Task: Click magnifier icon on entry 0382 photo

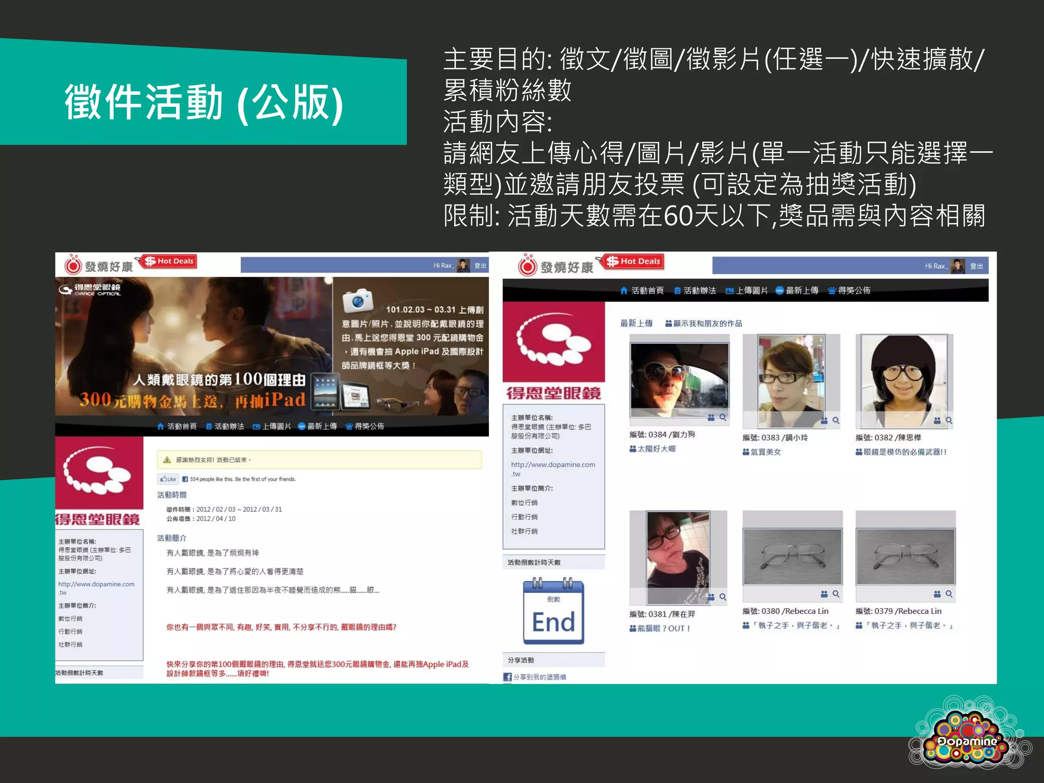Action: click(949, 421)
